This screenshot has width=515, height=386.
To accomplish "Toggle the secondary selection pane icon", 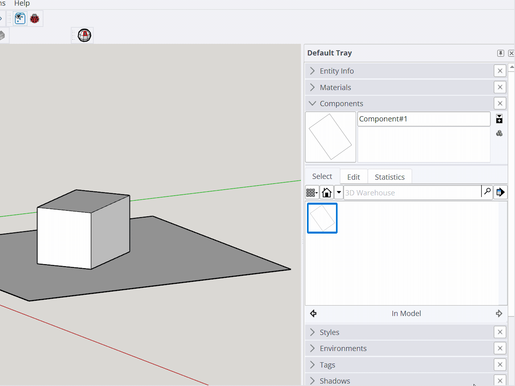I will (499, 119).
